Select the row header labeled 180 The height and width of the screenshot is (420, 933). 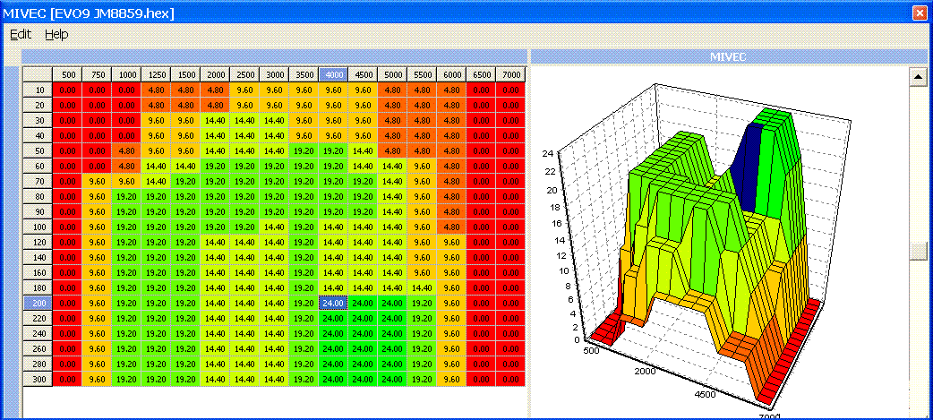pos(39,288)
